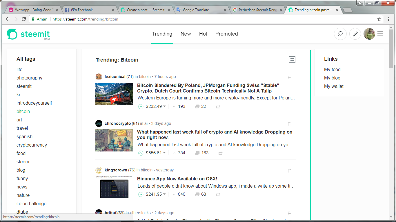
Task: Switch to the Trending tab
Action: (162, 34)
